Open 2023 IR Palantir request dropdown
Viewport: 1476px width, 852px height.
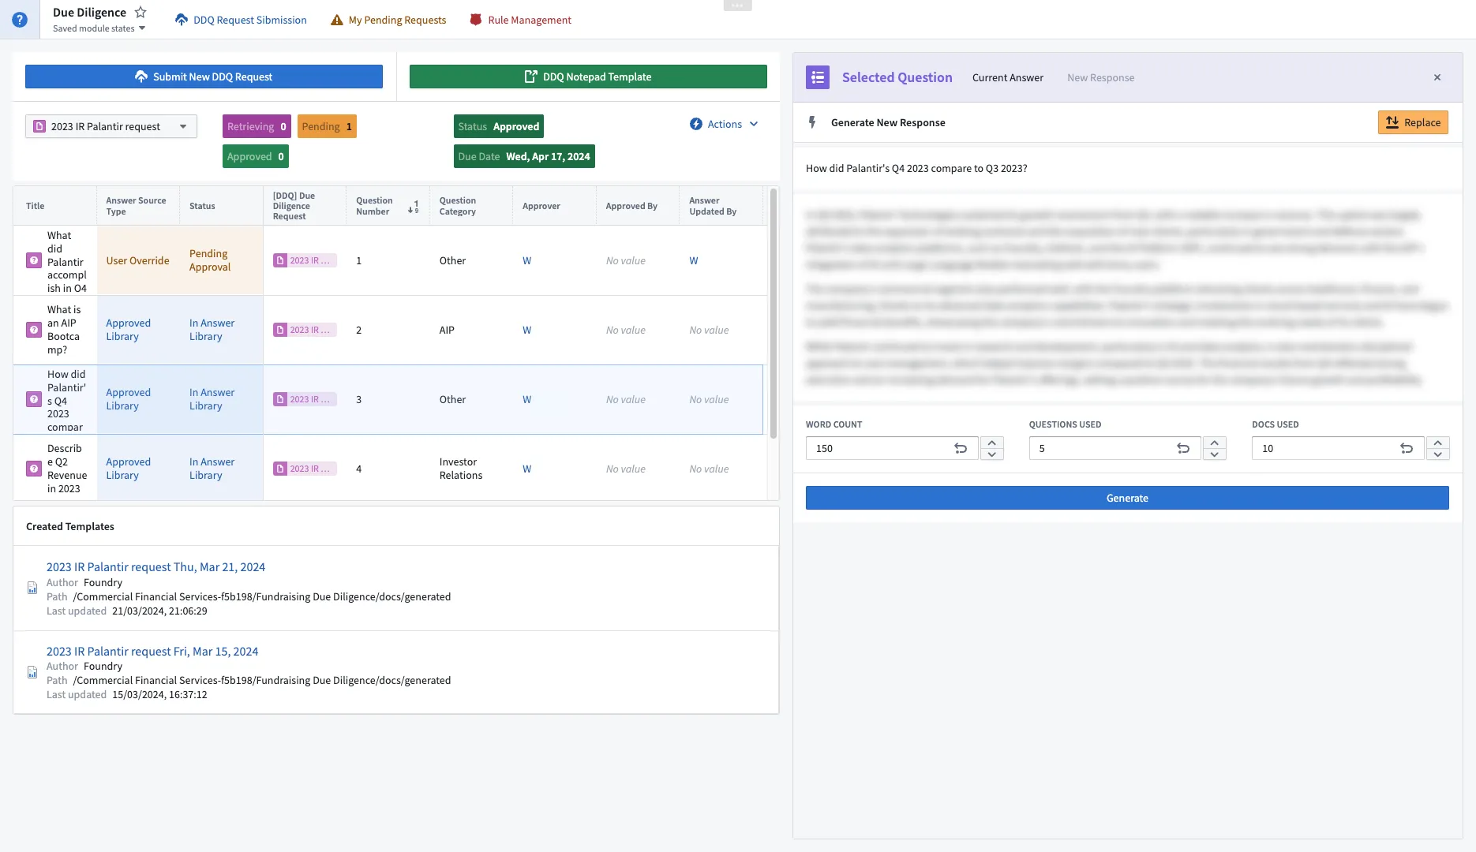(111, 126)
